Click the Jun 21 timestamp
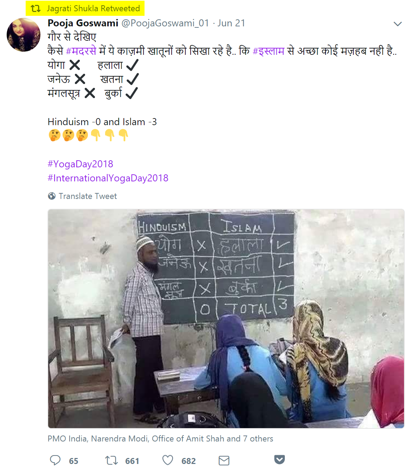This screenshot has width=410, height=471. [231, 23]
